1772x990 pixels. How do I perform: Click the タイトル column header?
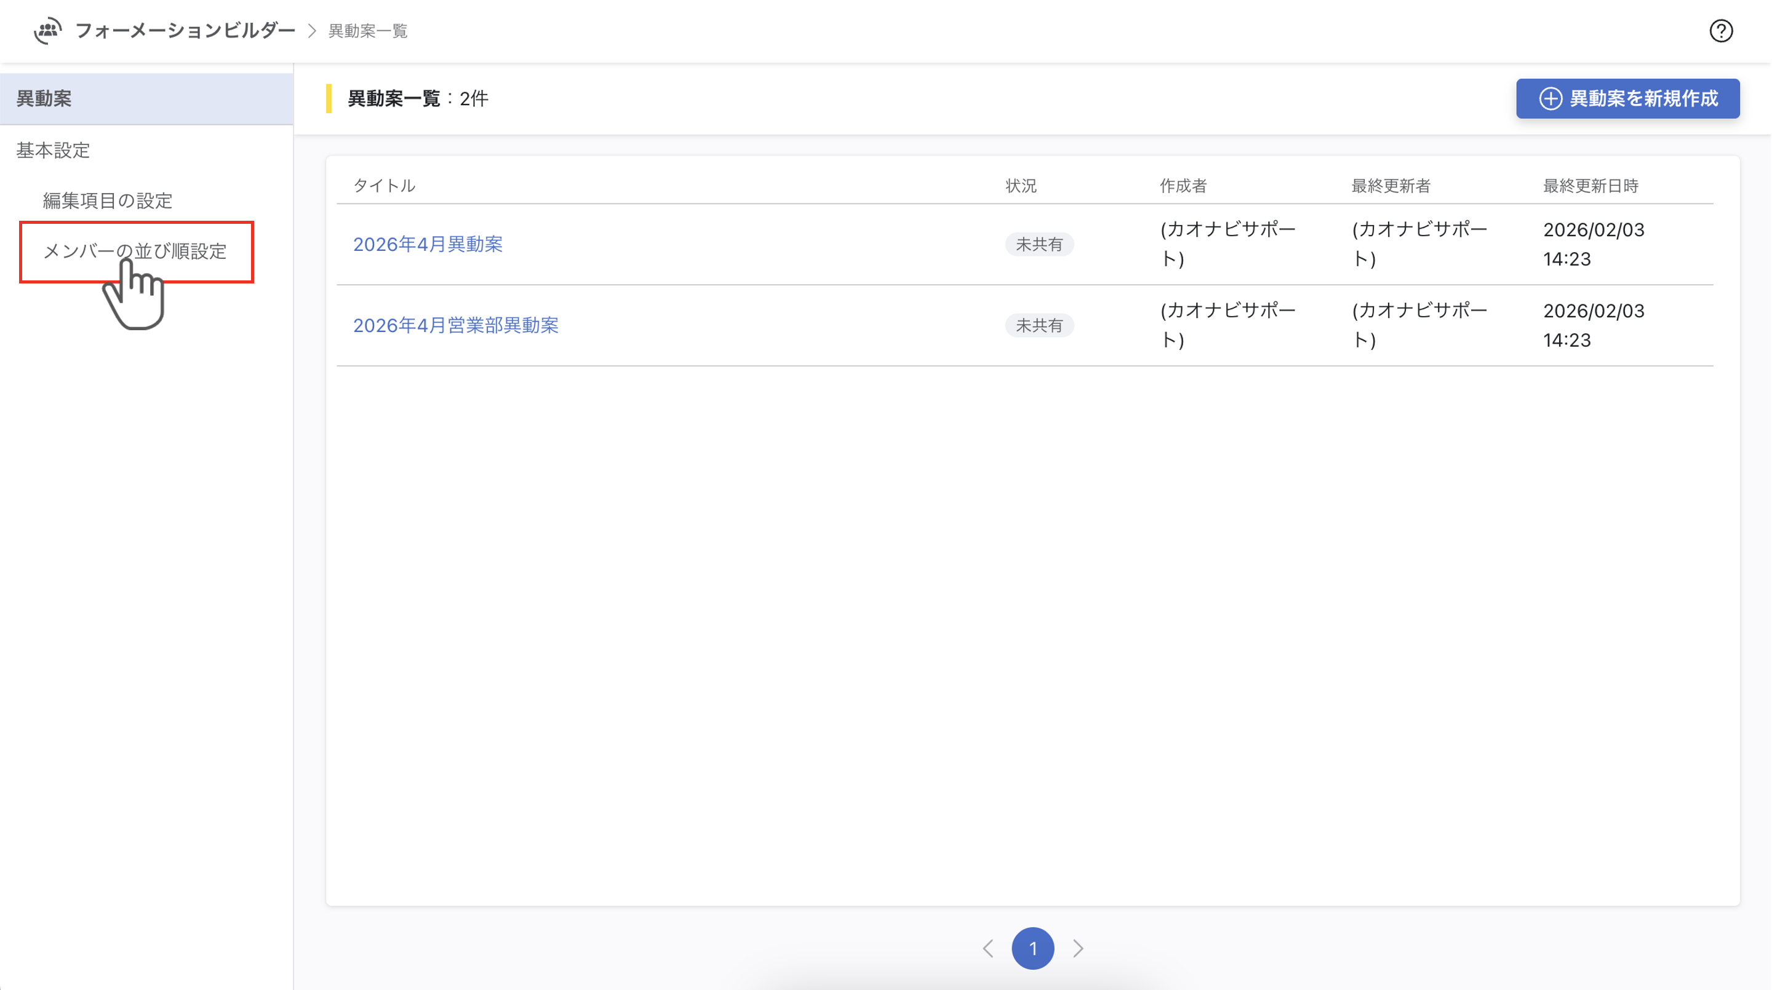[x=384, y=186]
